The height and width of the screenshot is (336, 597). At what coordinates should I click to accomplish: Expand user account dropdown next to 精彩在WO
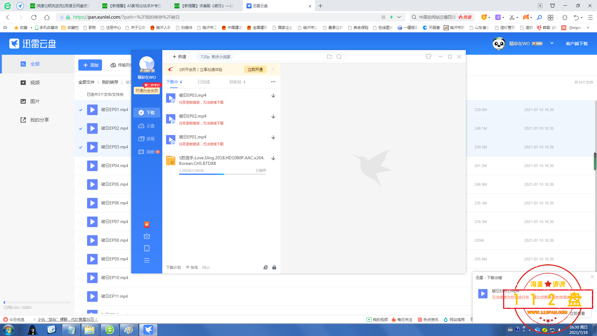point(552,43)
